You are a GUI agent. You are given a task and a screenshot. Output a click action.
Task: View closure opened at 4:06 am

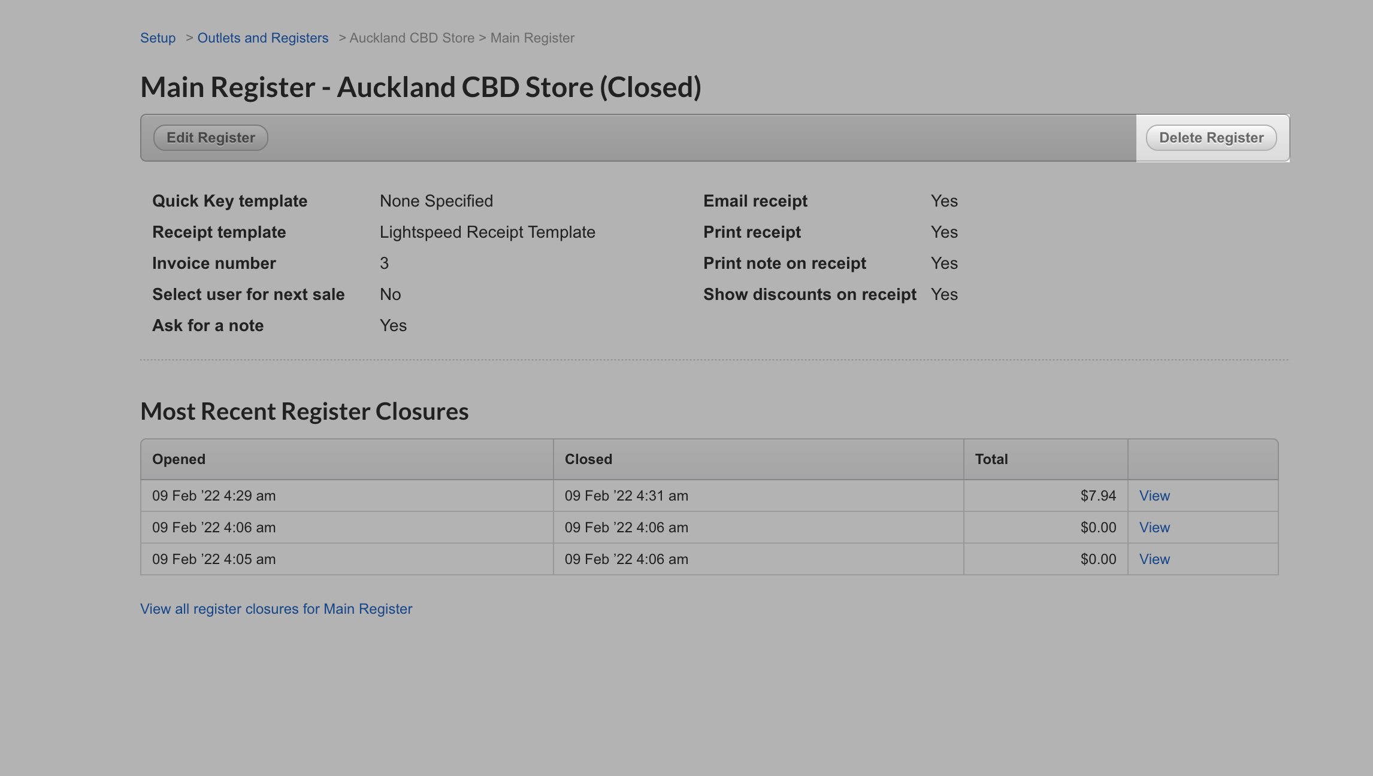pyautogui.click(x=1154, y=528)
